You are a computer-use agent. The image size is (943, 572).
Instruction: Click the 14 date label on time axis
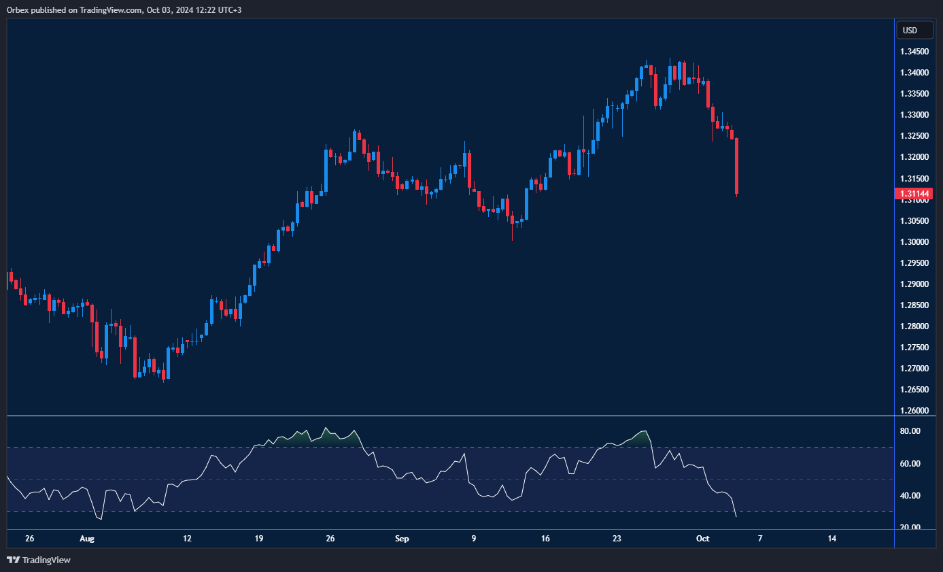pos(831,538)
